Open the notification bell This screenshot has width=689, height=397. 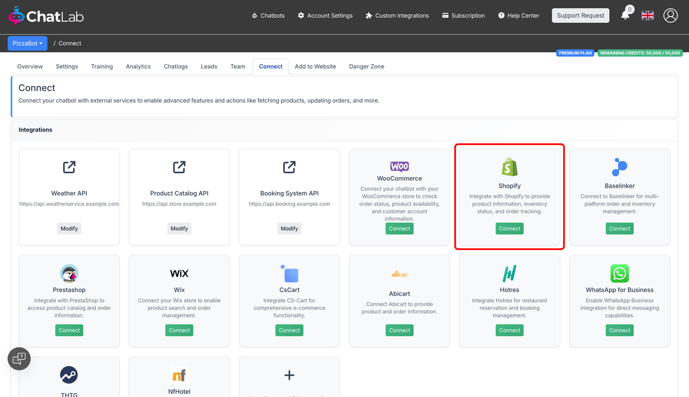(626, 15)
